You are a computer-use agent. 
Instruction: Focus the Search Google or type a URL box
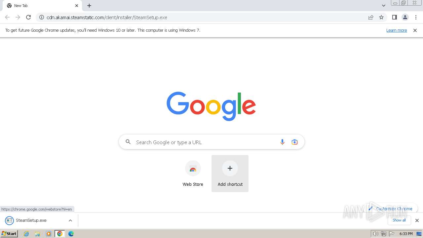pyautogui.click(x=211, y=142)
